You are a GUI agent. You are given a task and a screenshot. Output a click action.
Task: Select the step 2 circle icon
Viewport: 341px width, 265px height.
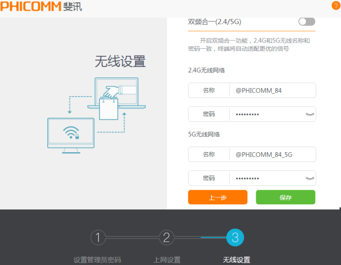click(167, 238)
